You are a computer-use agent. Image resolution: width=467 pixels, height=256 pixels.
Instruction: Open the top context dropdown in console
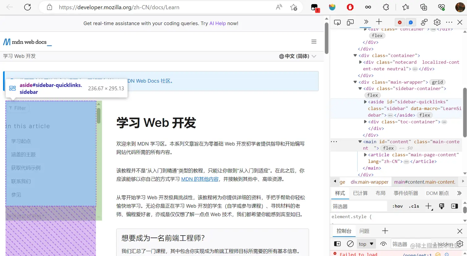pyautogui.click(x=366, y=244)
